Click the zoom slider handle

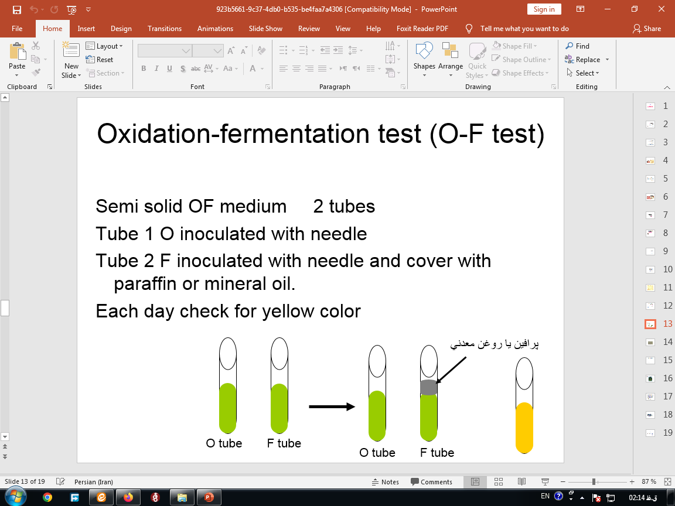point(594,481)
